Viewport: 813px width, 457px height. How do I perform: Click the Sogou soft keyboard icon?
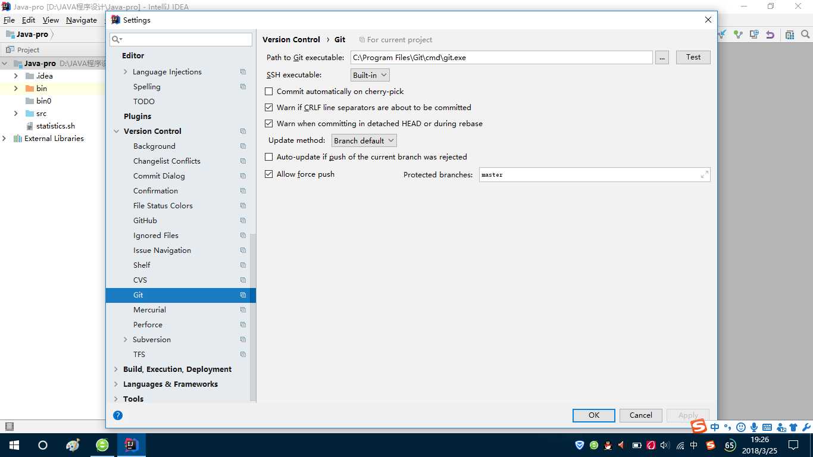click(x=767, y=427)
